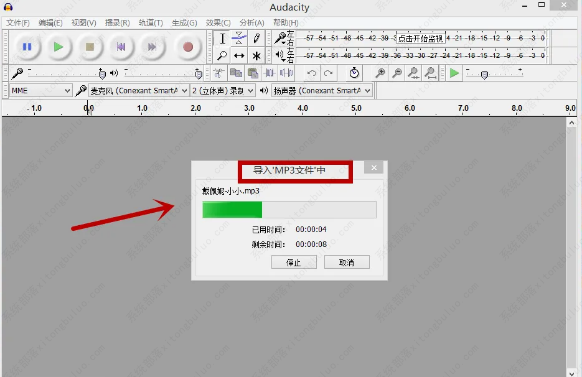Viewport: 582px width, 377px height.
Task: Open the 帮助(H) menu
Action: click(286, 23)
